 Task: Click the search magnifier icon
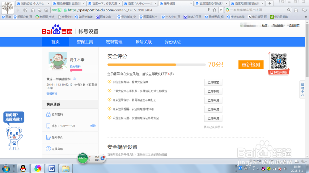(289, 10)
